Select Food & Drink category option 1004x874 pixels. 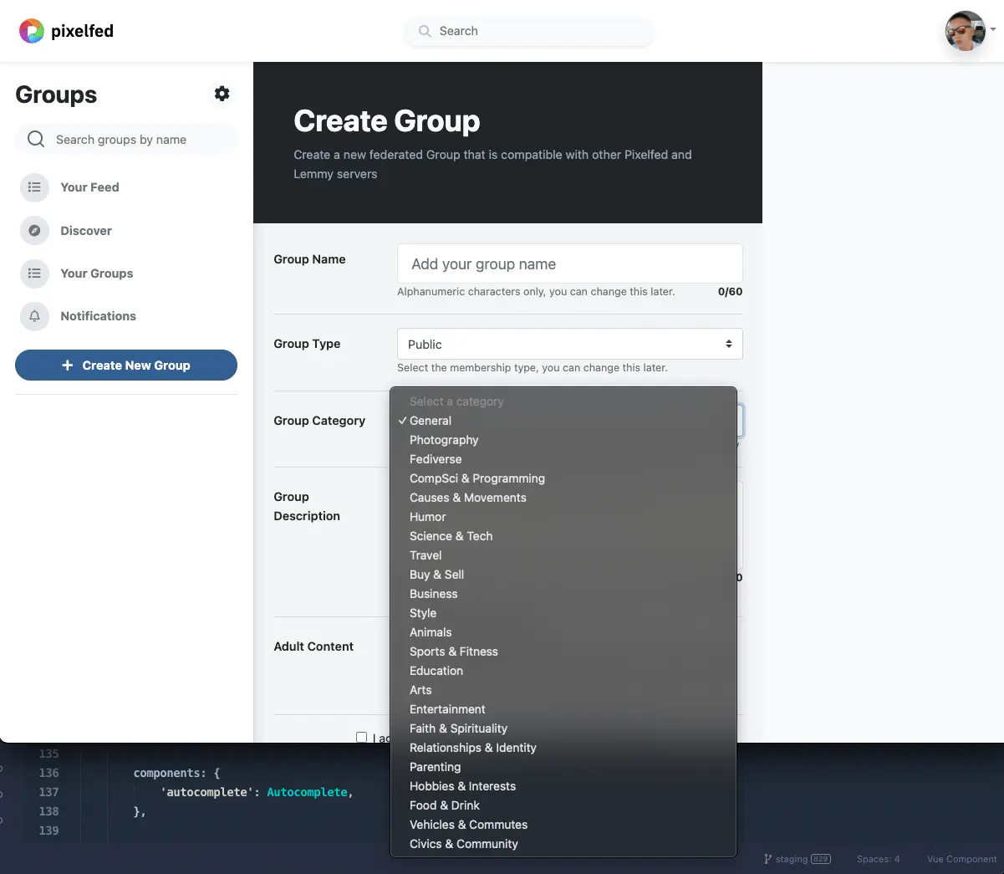point(444,805)
